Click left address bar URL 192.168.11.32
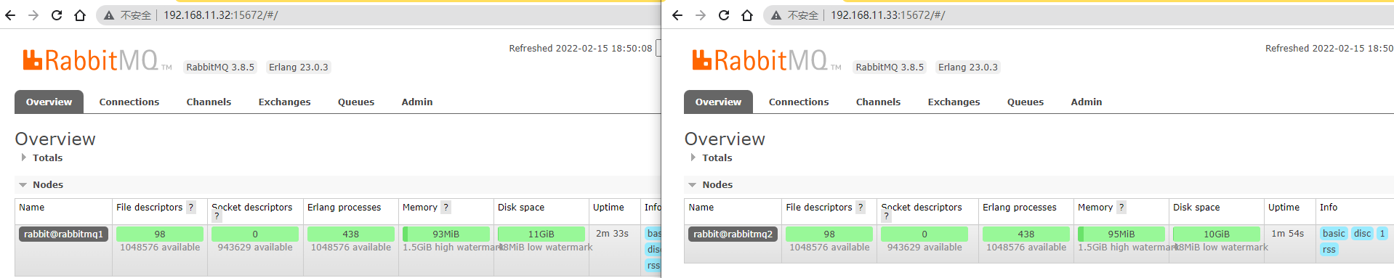 [x=221, y=15]
